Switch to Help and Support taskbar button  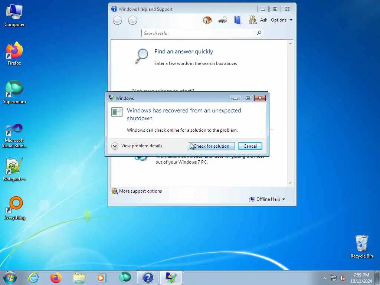(x=148, y=278)
